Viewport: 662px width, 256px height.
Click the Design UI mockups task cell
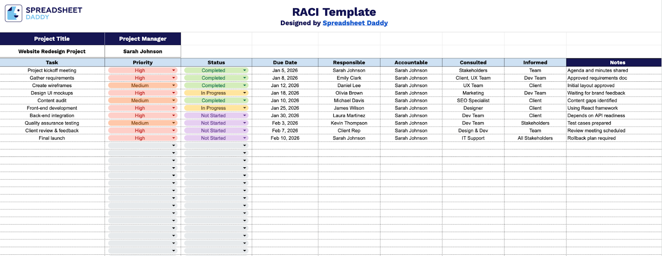[52, 93]
